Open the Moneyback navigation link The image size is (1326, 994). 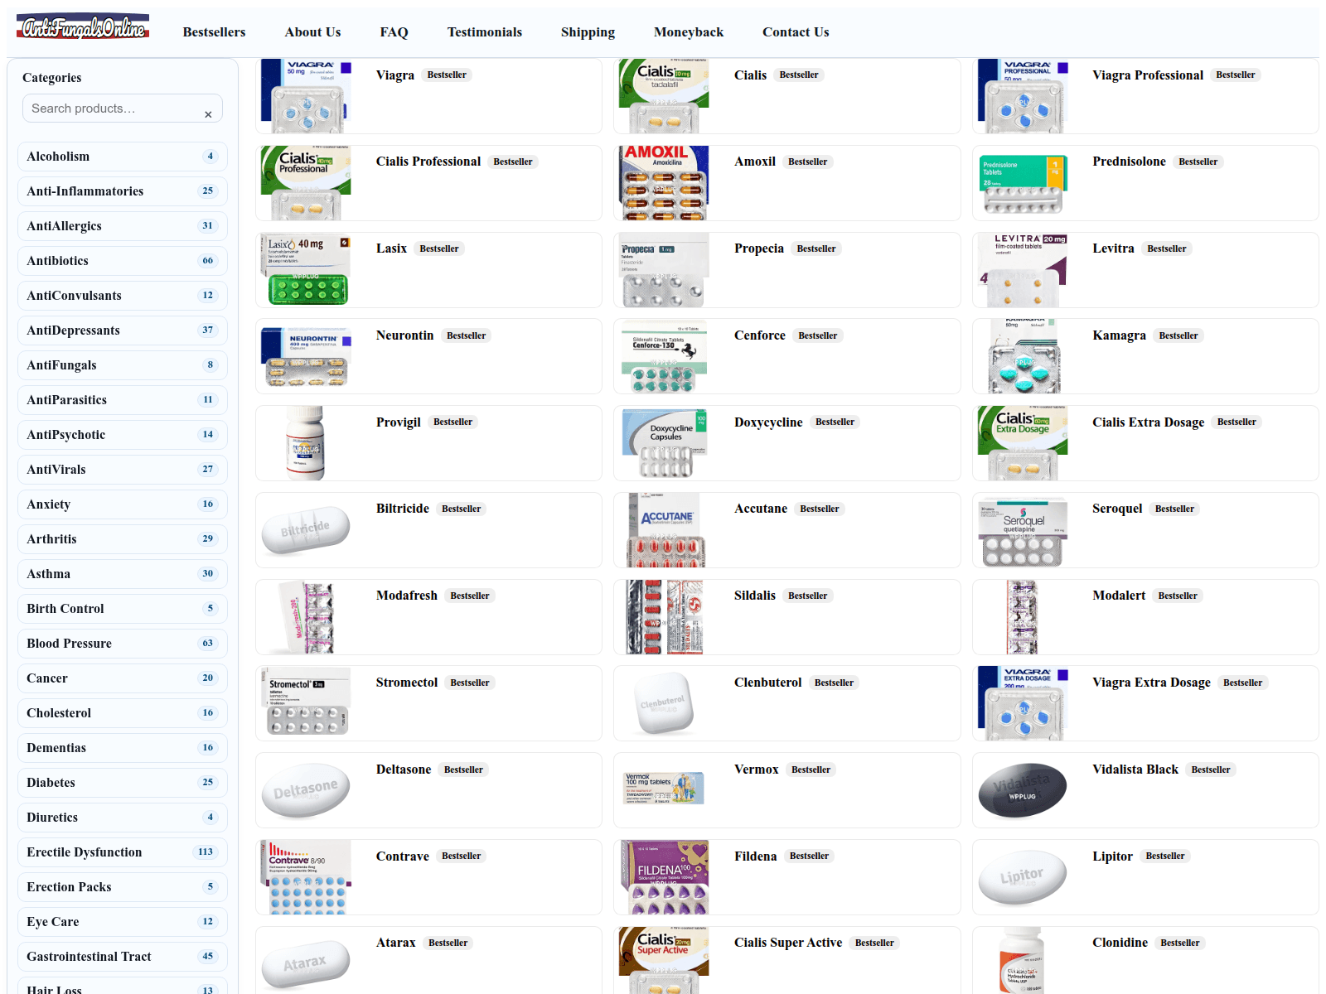pyautogui.click(x=688, y=32)
